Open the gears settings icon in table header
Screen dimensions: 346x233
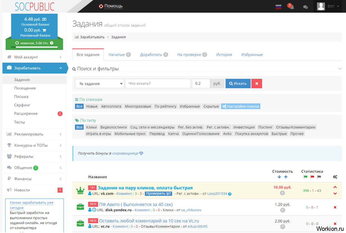335,177
